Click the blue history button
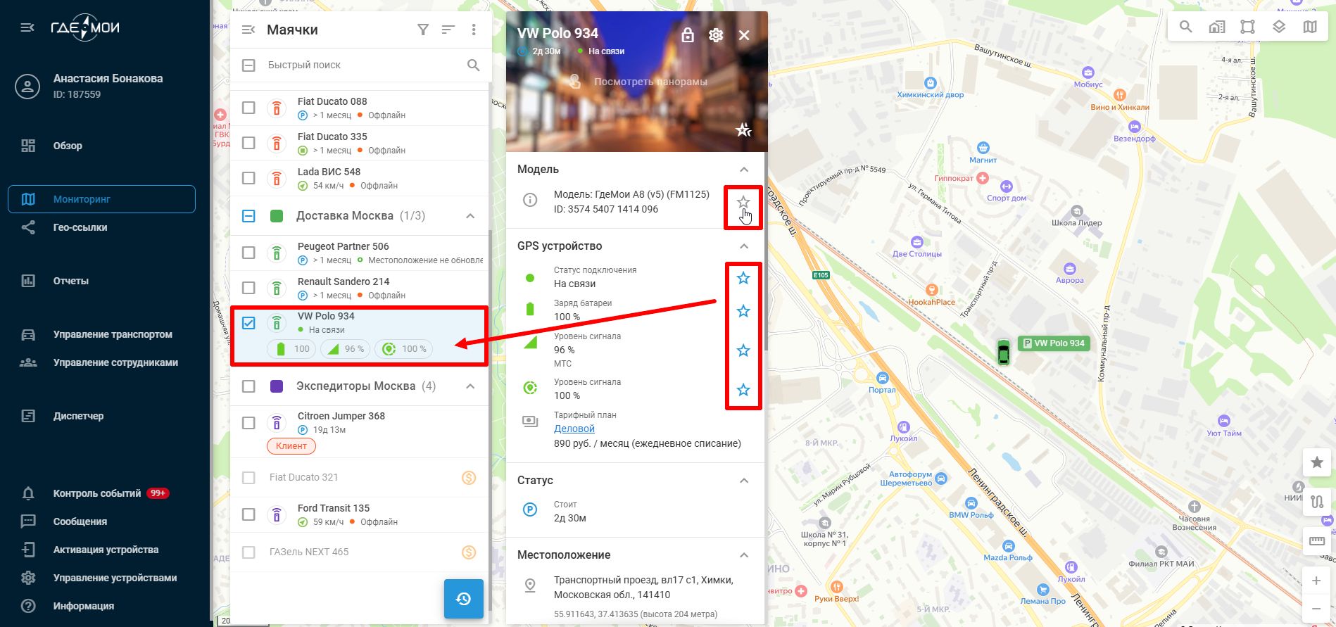The image size is (1336, 627). point(463,599)
